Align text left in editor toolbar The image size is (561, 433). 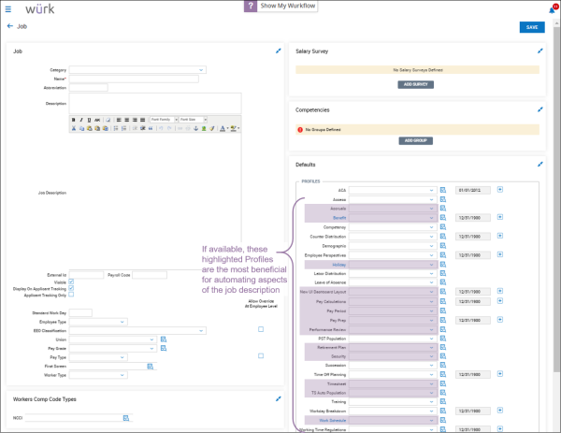[119, 120]
